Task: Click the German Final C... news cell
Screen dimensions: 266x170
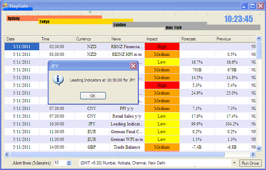Action: click(127, 132)
